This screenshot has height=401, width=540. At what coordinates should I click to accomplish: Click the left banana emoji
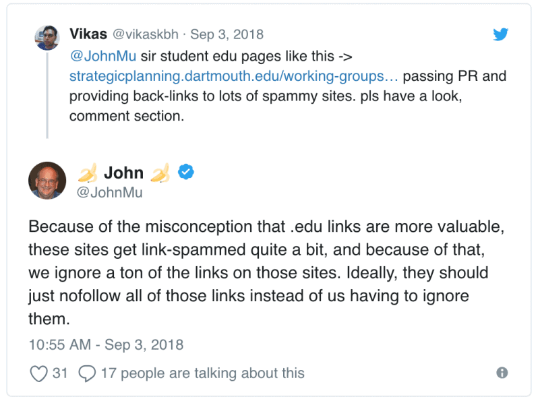pos(87,174)
